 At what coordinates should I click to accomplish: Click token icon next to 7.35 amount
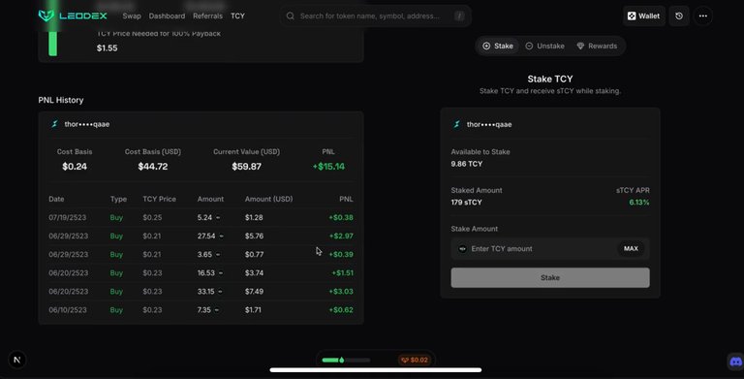coord(216,310)
